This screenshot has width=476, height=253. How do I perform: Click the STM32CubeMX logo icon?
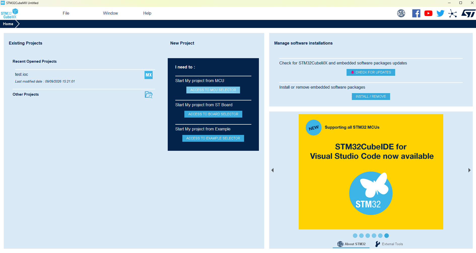[10, 14]
